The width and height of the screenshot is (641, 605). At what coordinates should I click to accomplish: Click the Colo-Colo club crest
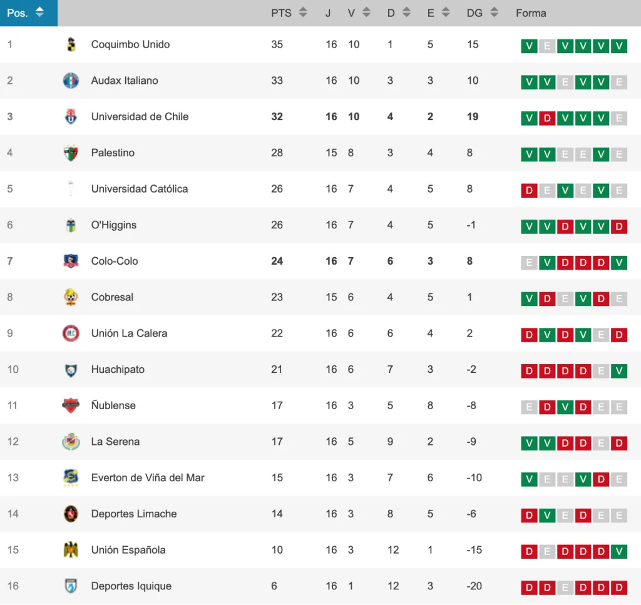point(71,261)
